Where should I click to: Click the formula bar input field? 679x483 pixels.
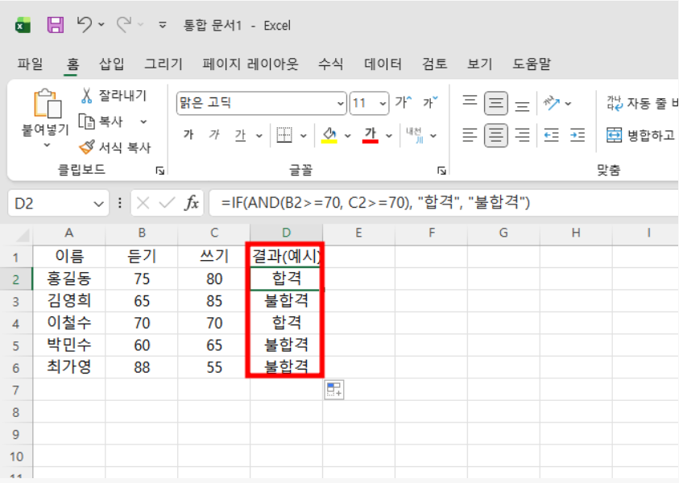click(x=443, y=204)
